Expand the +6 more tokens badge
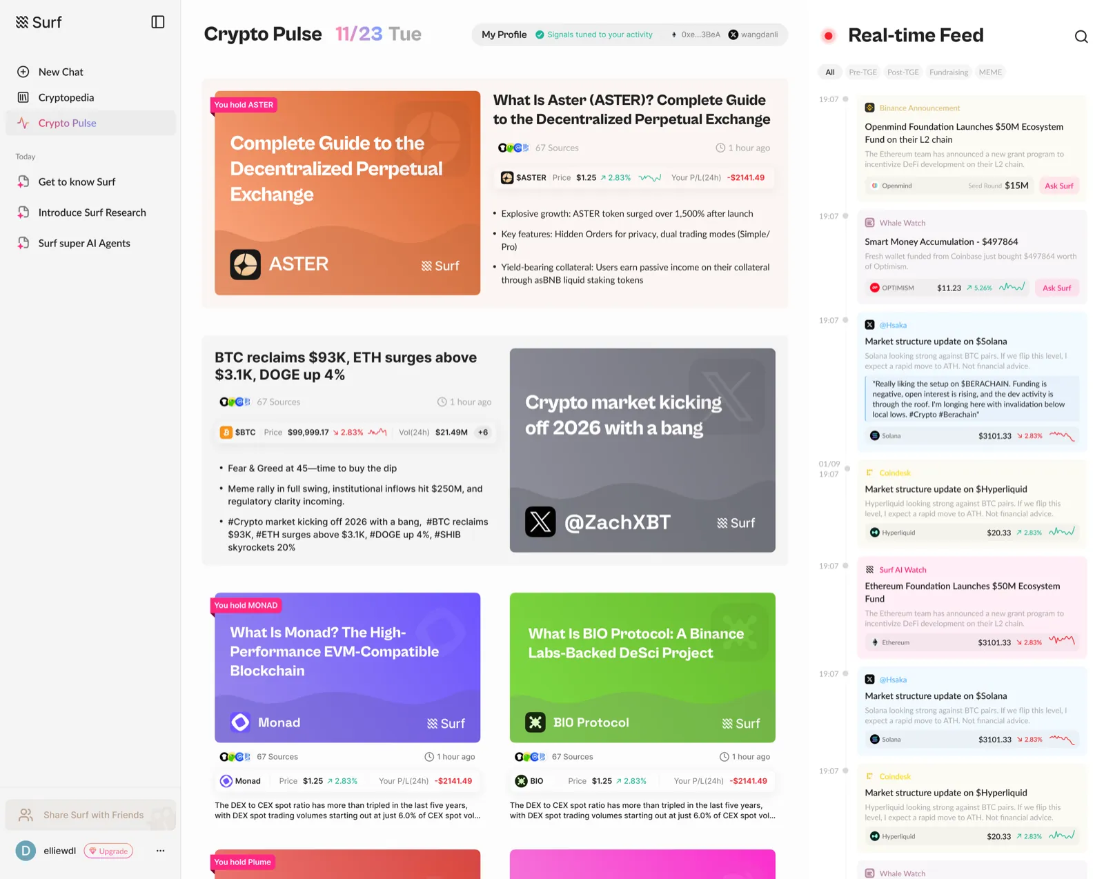Screen dimensions: 1104x879 (x=483, y=433)
